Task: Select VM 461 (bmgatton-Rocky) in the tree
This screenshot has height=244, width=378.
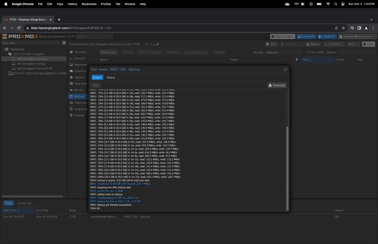Action: coord(31,64)
